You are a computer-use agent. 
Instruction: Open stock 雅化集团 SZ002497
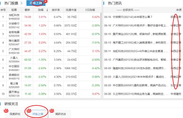pos(14,42)
